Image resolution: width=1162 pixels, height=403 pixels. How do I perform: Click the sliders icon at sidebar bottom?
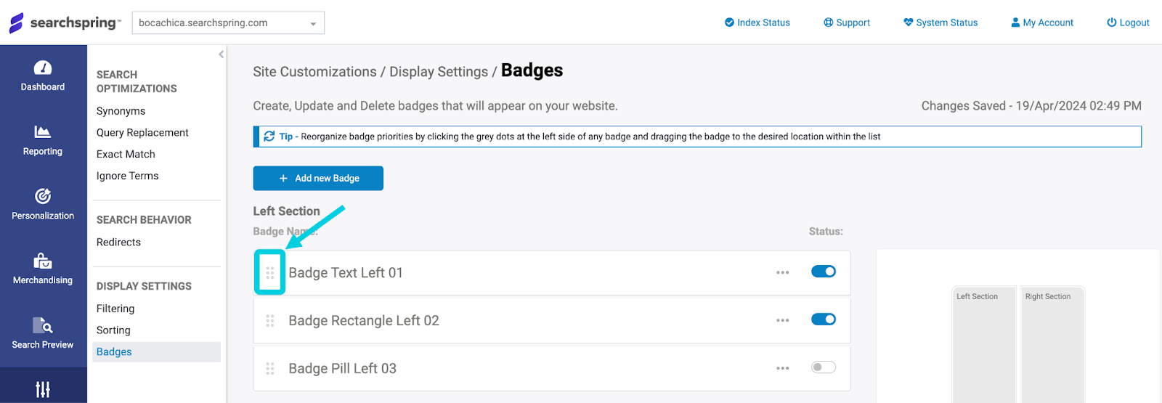click(x=43, y=389)
